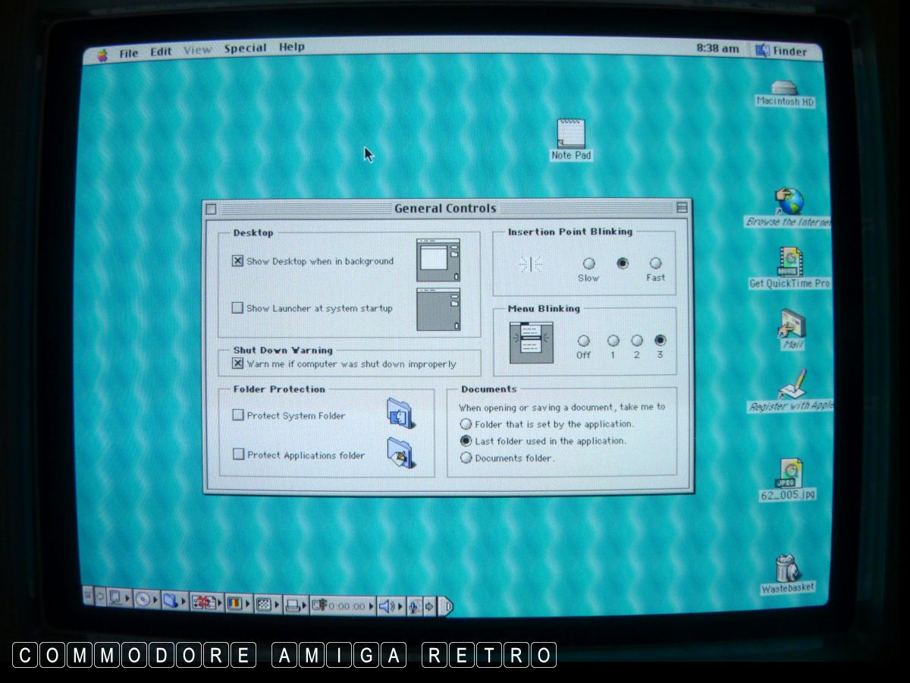Image resolution: width=910 pixels, height=683 pixels.
Task: Set insertion point blinking to Fast
Action: pyautogui.click(x=655, y=263)
